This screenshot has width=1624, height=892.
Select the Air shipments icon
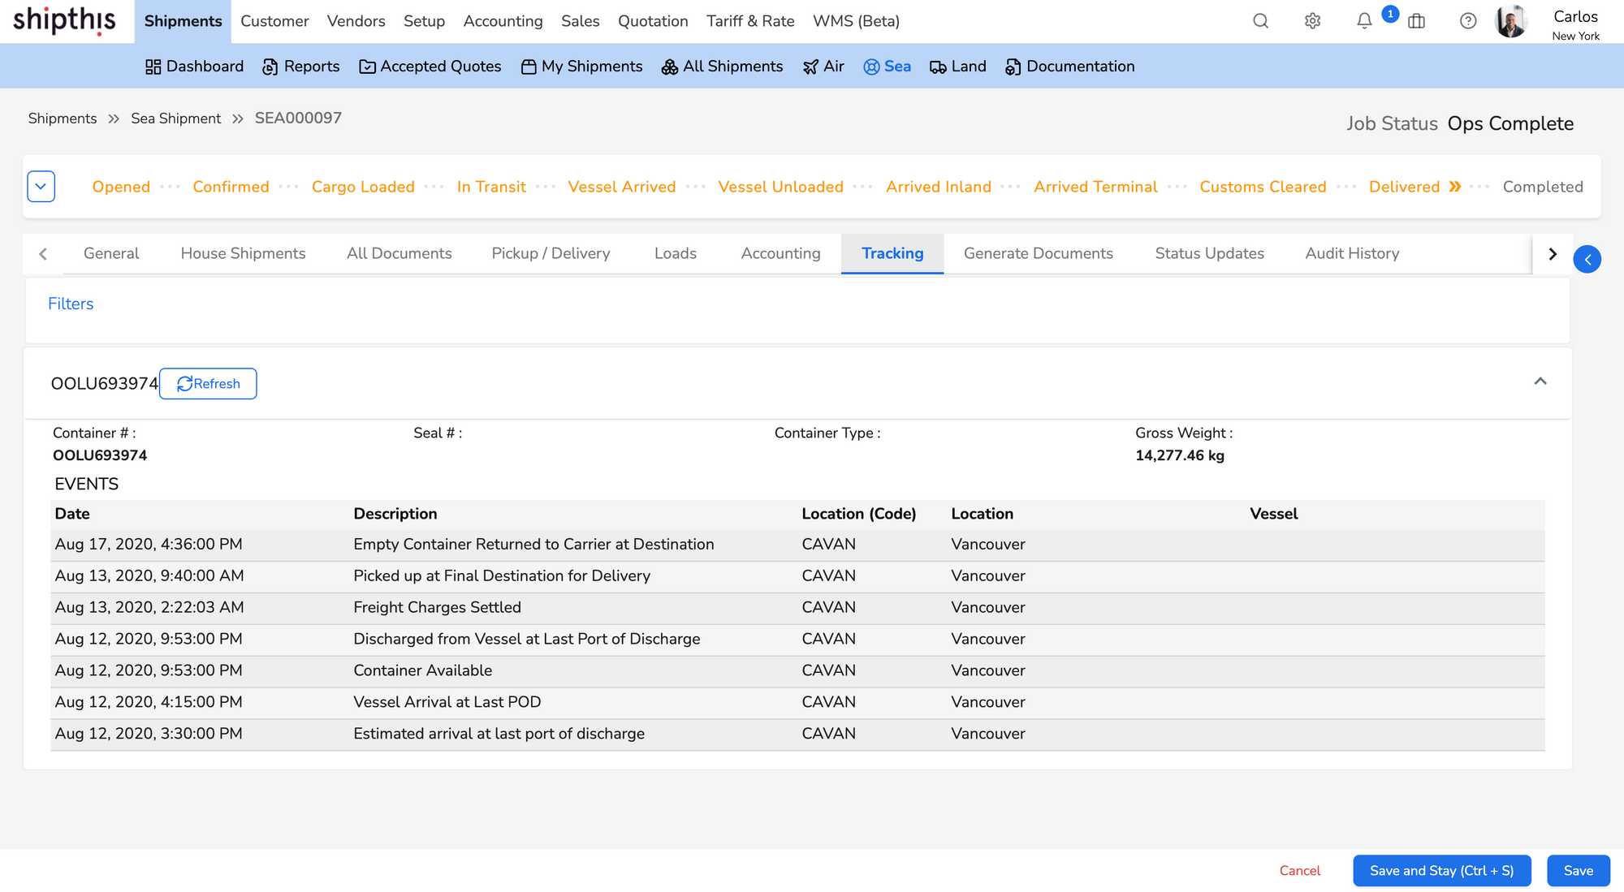823,66
